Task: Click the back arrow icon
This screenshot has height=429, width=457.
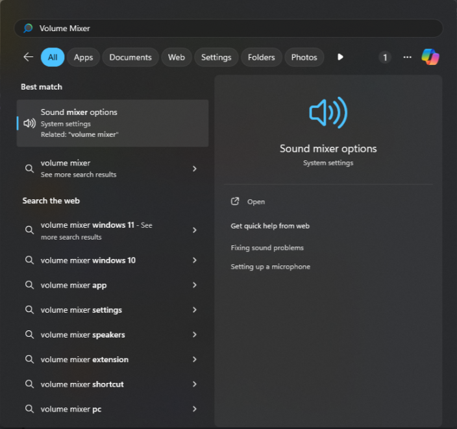Action: tap(29, 57)
